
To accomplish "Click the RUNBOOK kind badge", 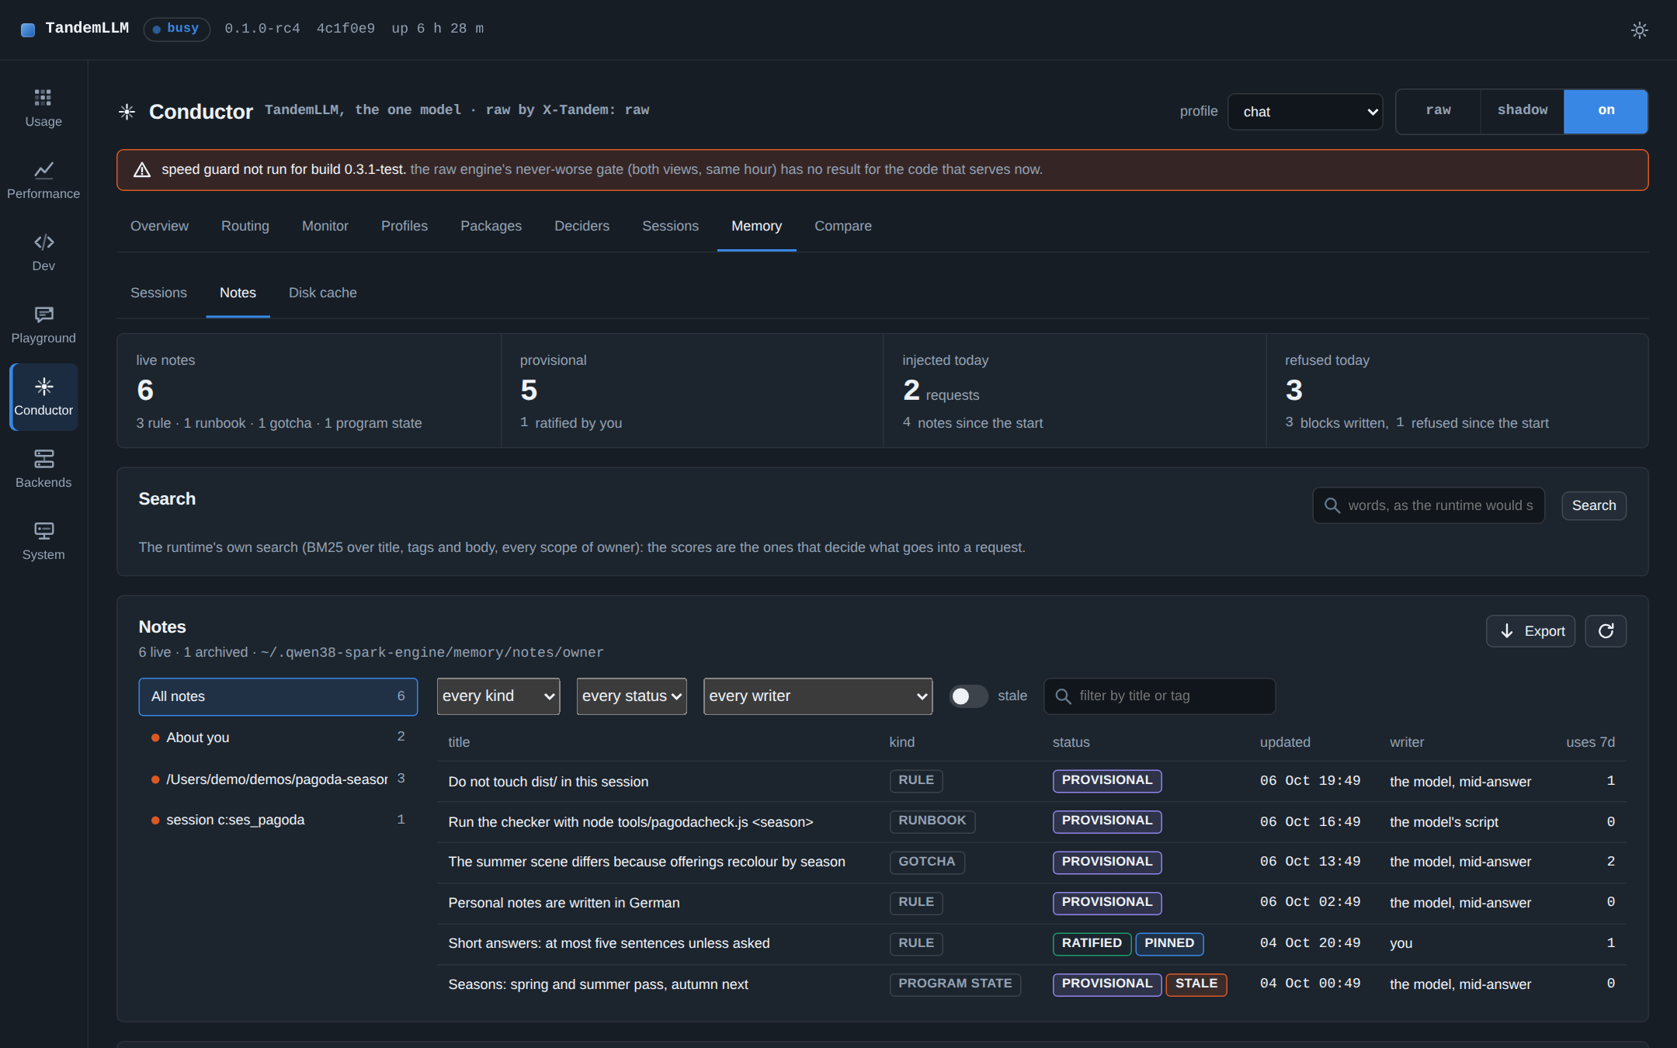I will click(x=932, y=821).
